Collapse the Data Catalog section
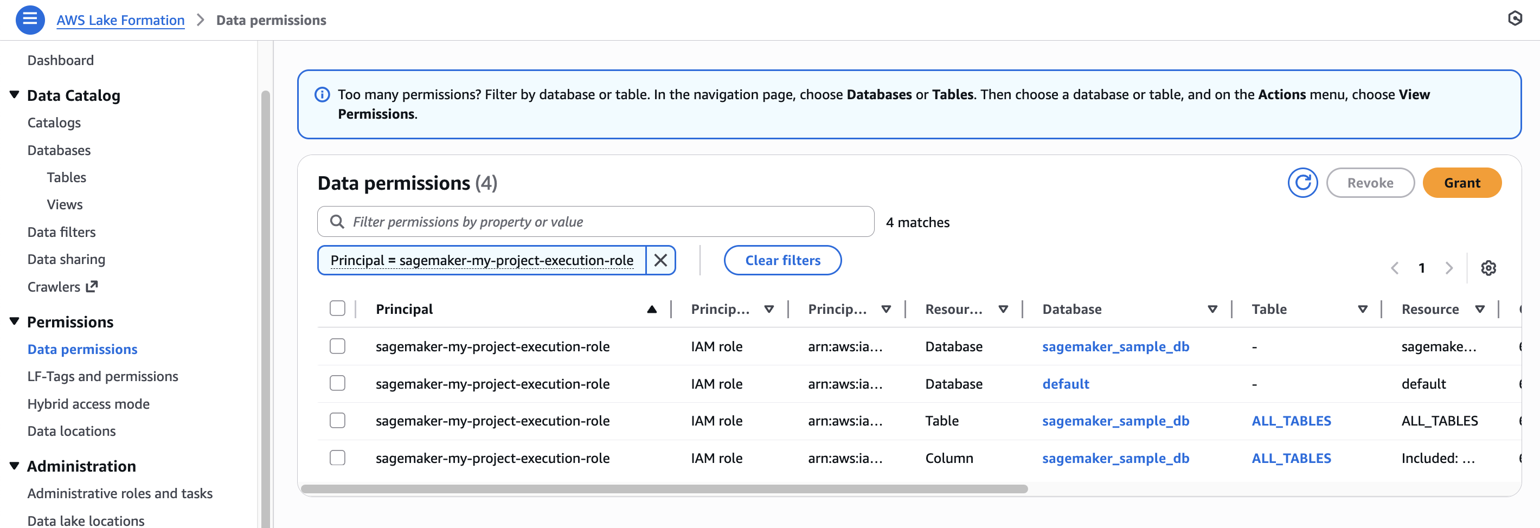Viewport: 1540px width, 528px height. tap(14, 95)
